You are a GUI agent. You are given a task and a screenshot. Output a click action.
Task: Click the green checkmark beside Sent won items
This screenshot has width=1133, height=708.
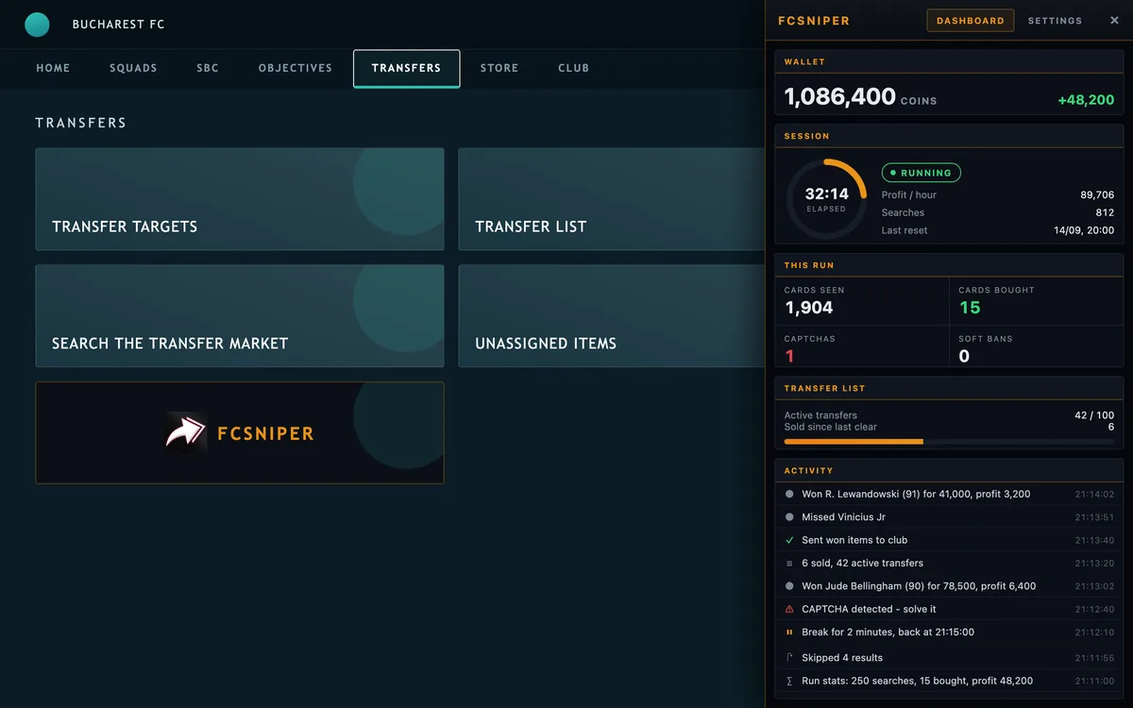789,540
